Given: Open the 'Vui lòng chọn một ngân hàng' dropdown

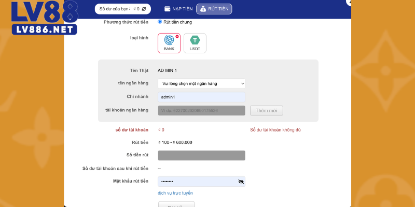Looking at the screenshot, I should (x=201, y=83).
